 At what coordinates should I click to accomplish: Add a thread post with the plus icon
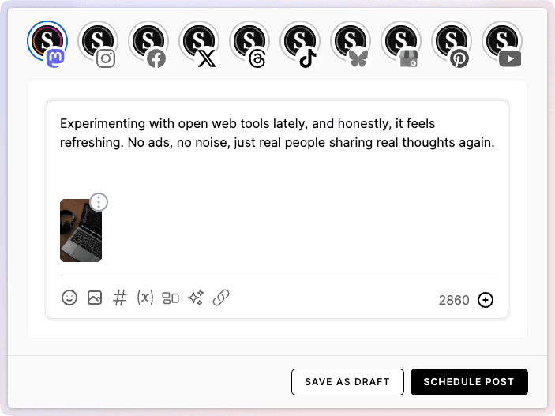486,300
